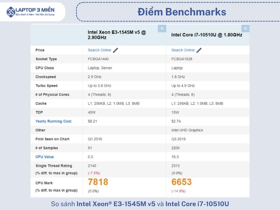
Task: Edit price using the i7-10510U pencil icon
Action: pos(199,50)
